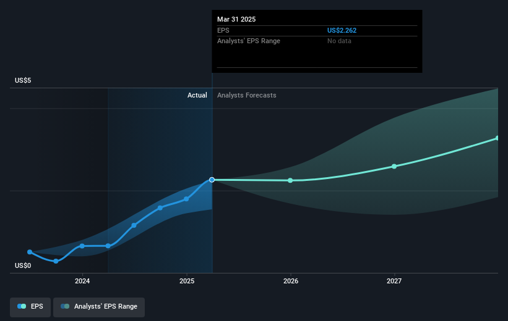This screenshot has width=508, height=321.
Task: Click the 2027 x-axis label
Action: pyautogui.click(x=394, y=281)
